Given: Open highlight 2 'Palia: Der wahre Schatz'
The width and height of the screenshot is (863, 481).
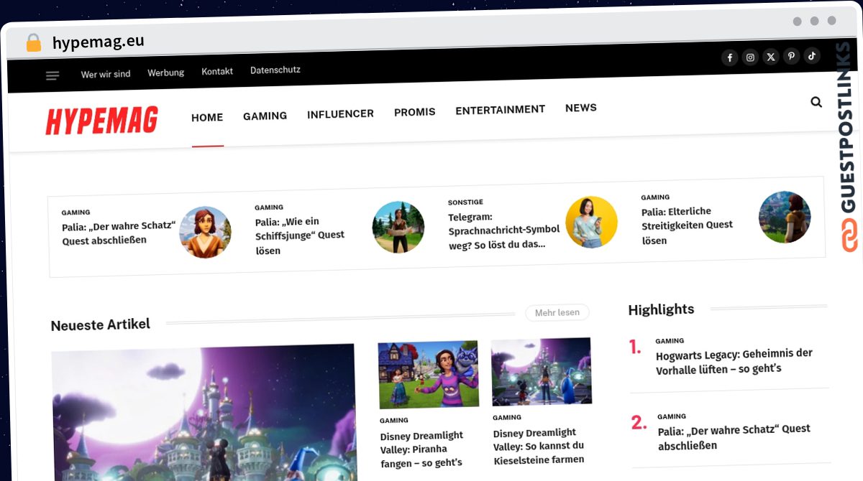Looking at the screenshot, I should (x=734, y=436).
